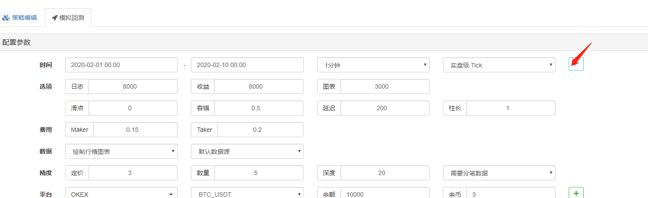Choose platform from OKEX dropdown
648x198 pixels.
coord(121,194)
